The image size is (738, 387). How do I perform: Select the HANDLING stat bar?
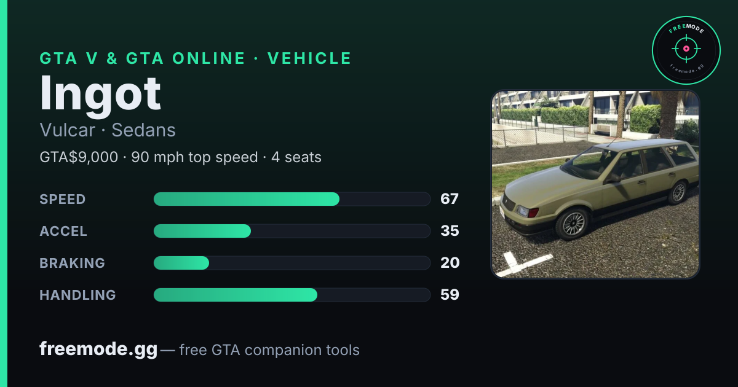[292, 295]
